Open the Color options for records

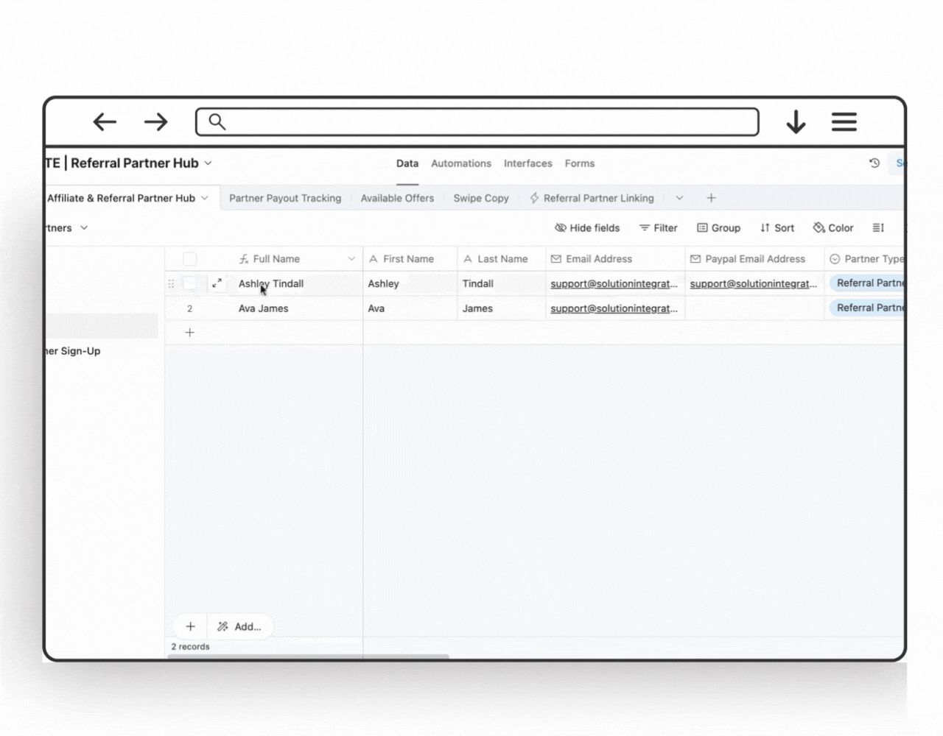tap(832, 228)
